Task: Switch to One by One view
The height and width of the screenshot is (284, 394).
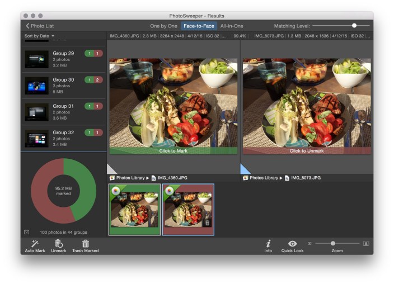Action: tap(163, 26)
